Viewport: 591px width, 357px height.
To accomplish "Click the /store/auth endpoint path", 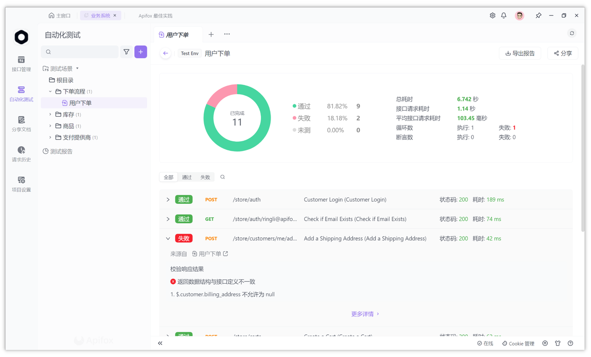I will pyautogui.click(x=247, y=200).
